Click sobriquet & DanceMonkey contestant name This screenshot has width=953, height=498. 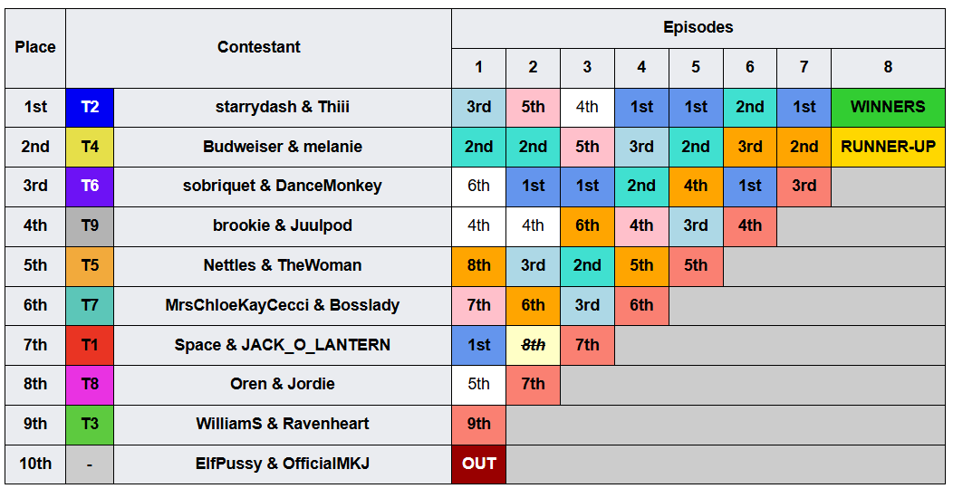tap(282, 186)
